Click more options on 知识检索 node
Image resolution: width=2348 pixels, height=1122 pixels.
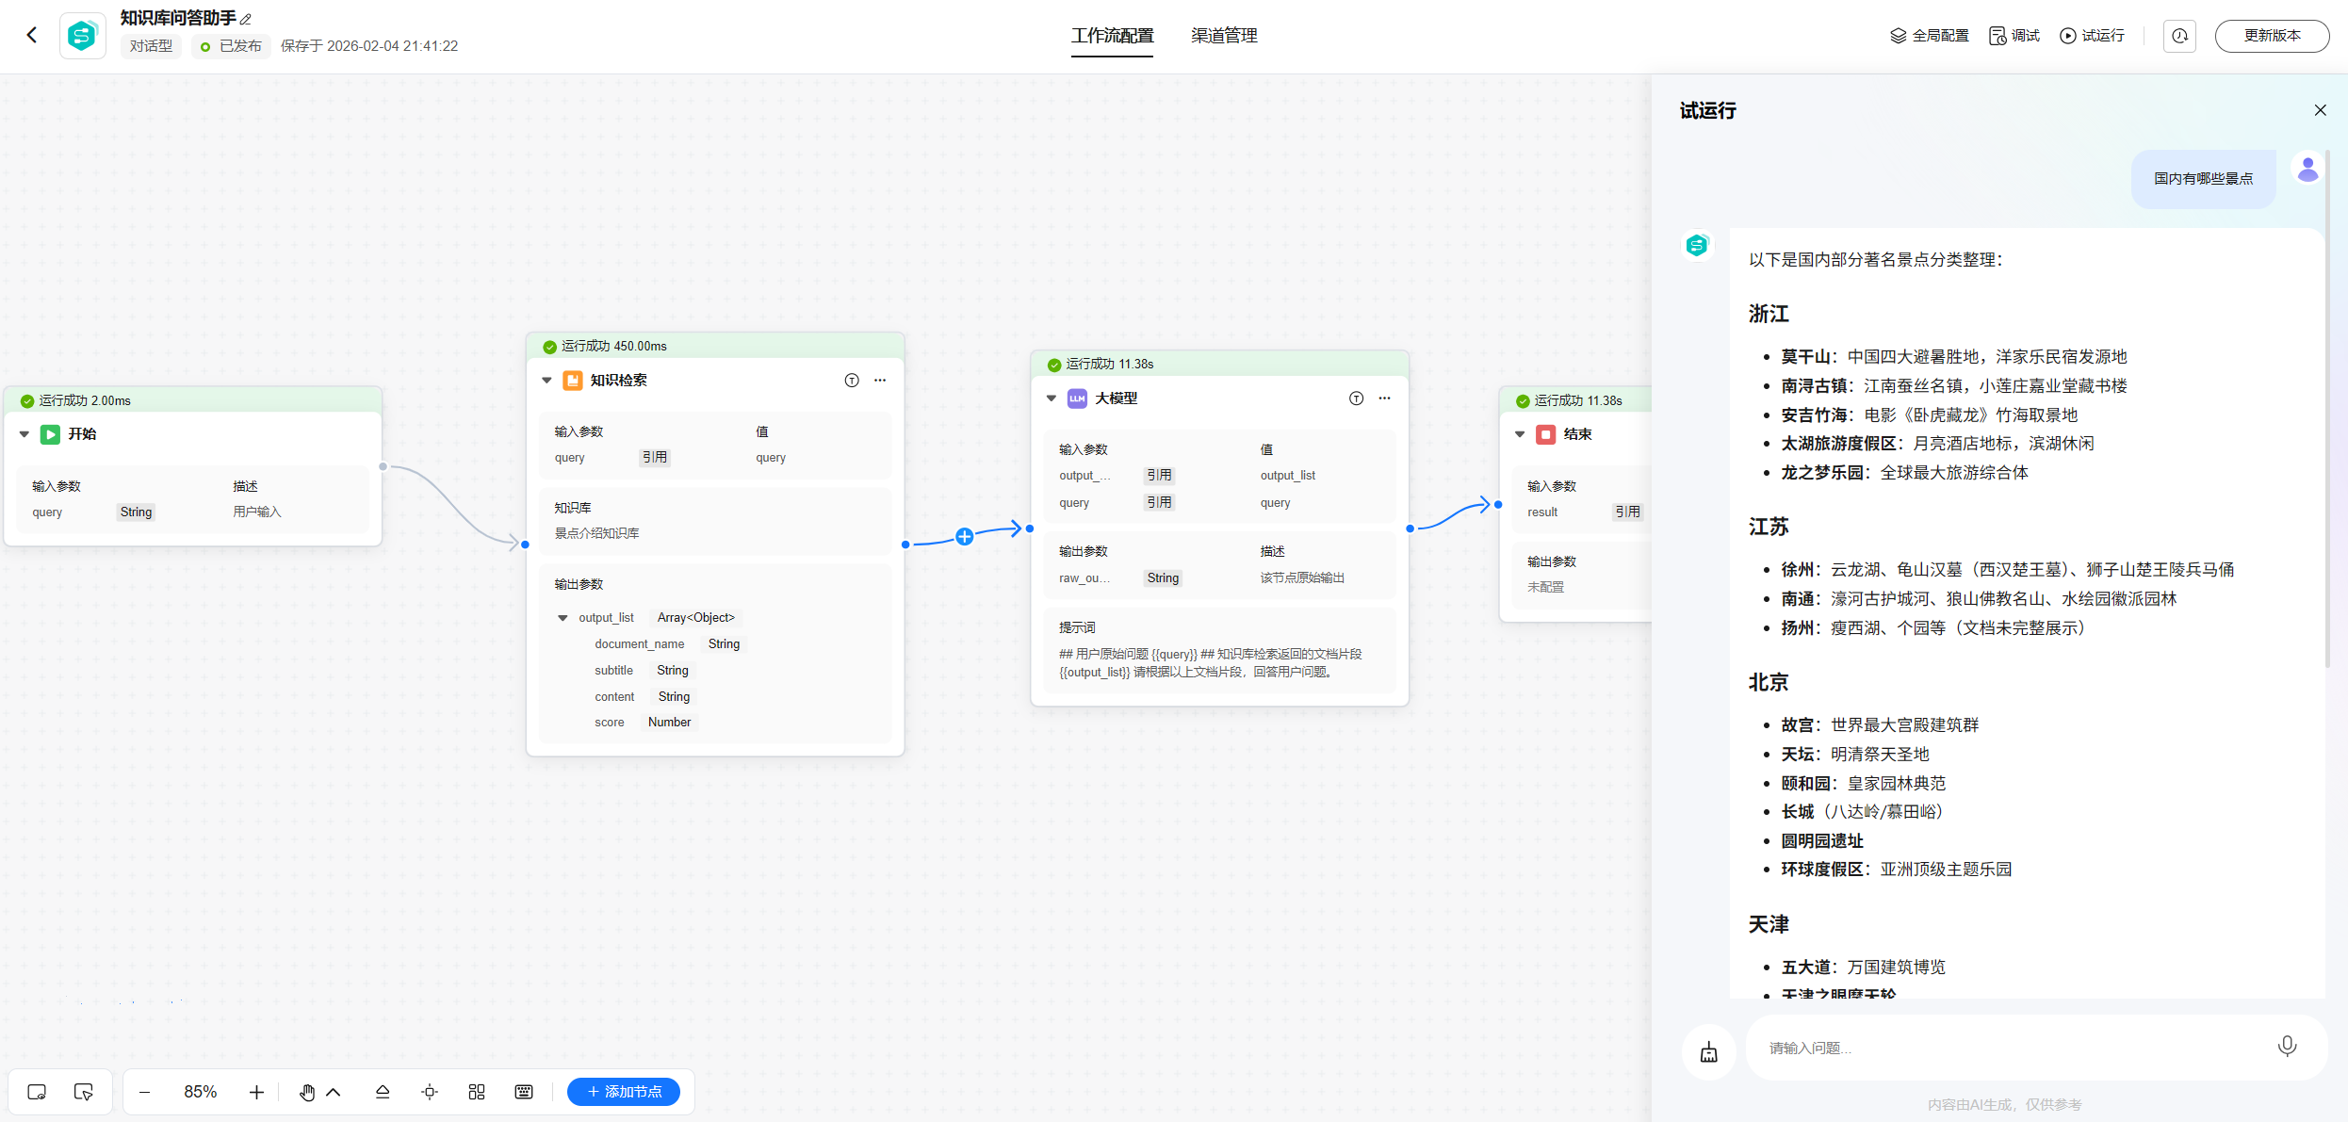pos(880,381)
